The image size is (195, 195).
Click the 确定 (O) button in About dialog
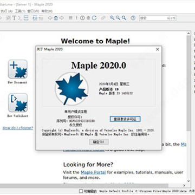point(99,142)
